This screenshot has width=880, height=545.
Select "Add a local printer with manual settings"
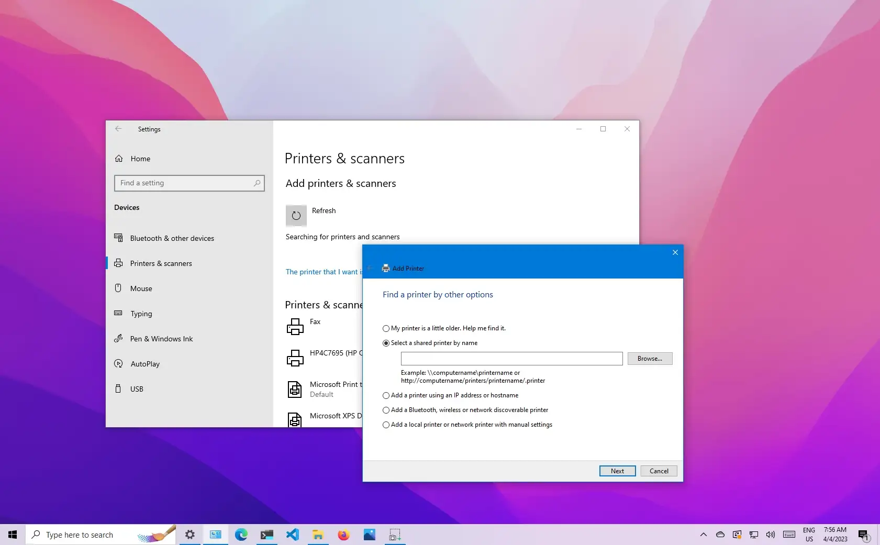[x=386, y=425]
